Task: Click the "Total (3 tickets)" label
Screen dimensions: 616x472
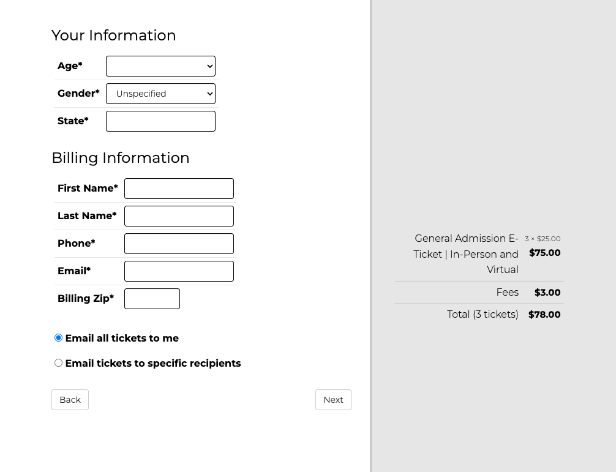Action: (x=483, y=315)
